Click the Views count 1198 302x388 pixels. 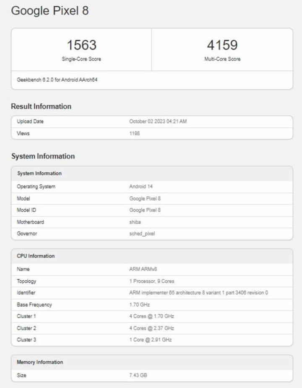(134, 133)
